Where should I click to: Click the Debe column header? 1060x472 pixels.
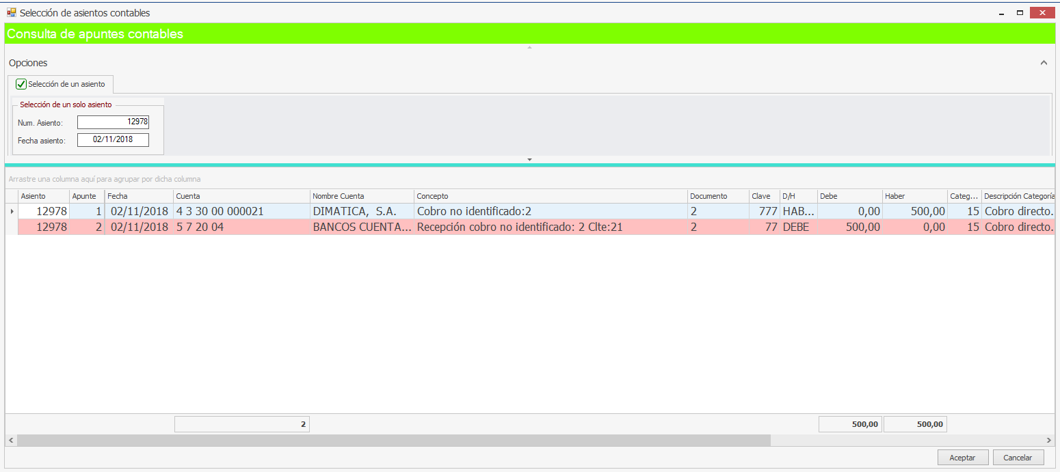pos(849,196)
